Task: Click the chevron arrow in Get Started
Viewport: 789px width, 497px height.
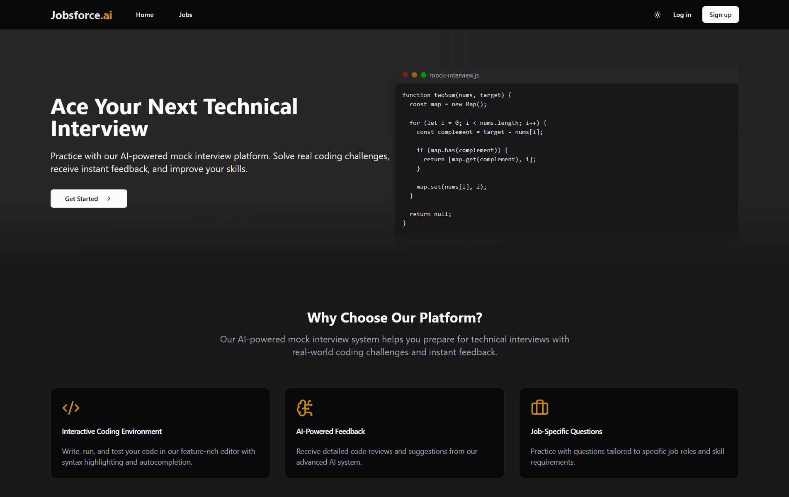Action: [109, 199]
